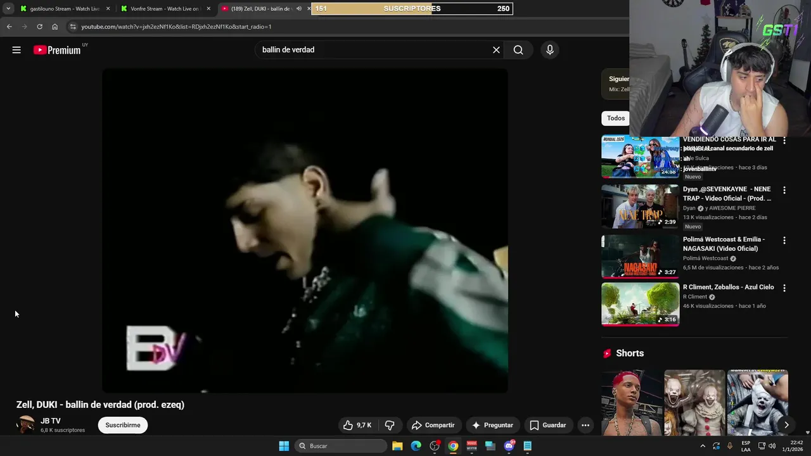
Task: Subscribe with the Suscribirme button
Action: coord(123,425)
